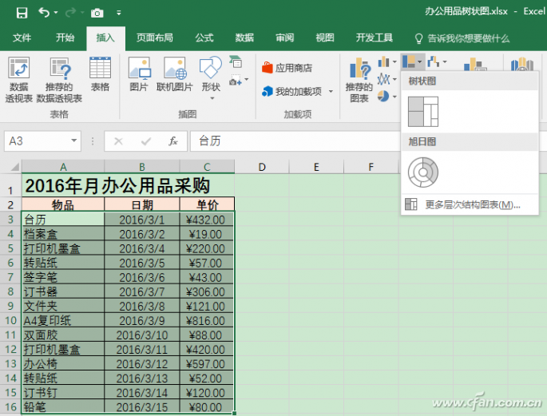Open the Name Box dropdown arrow
The height and width of the screenshot is (416, 547).
(x=73, y=141)
